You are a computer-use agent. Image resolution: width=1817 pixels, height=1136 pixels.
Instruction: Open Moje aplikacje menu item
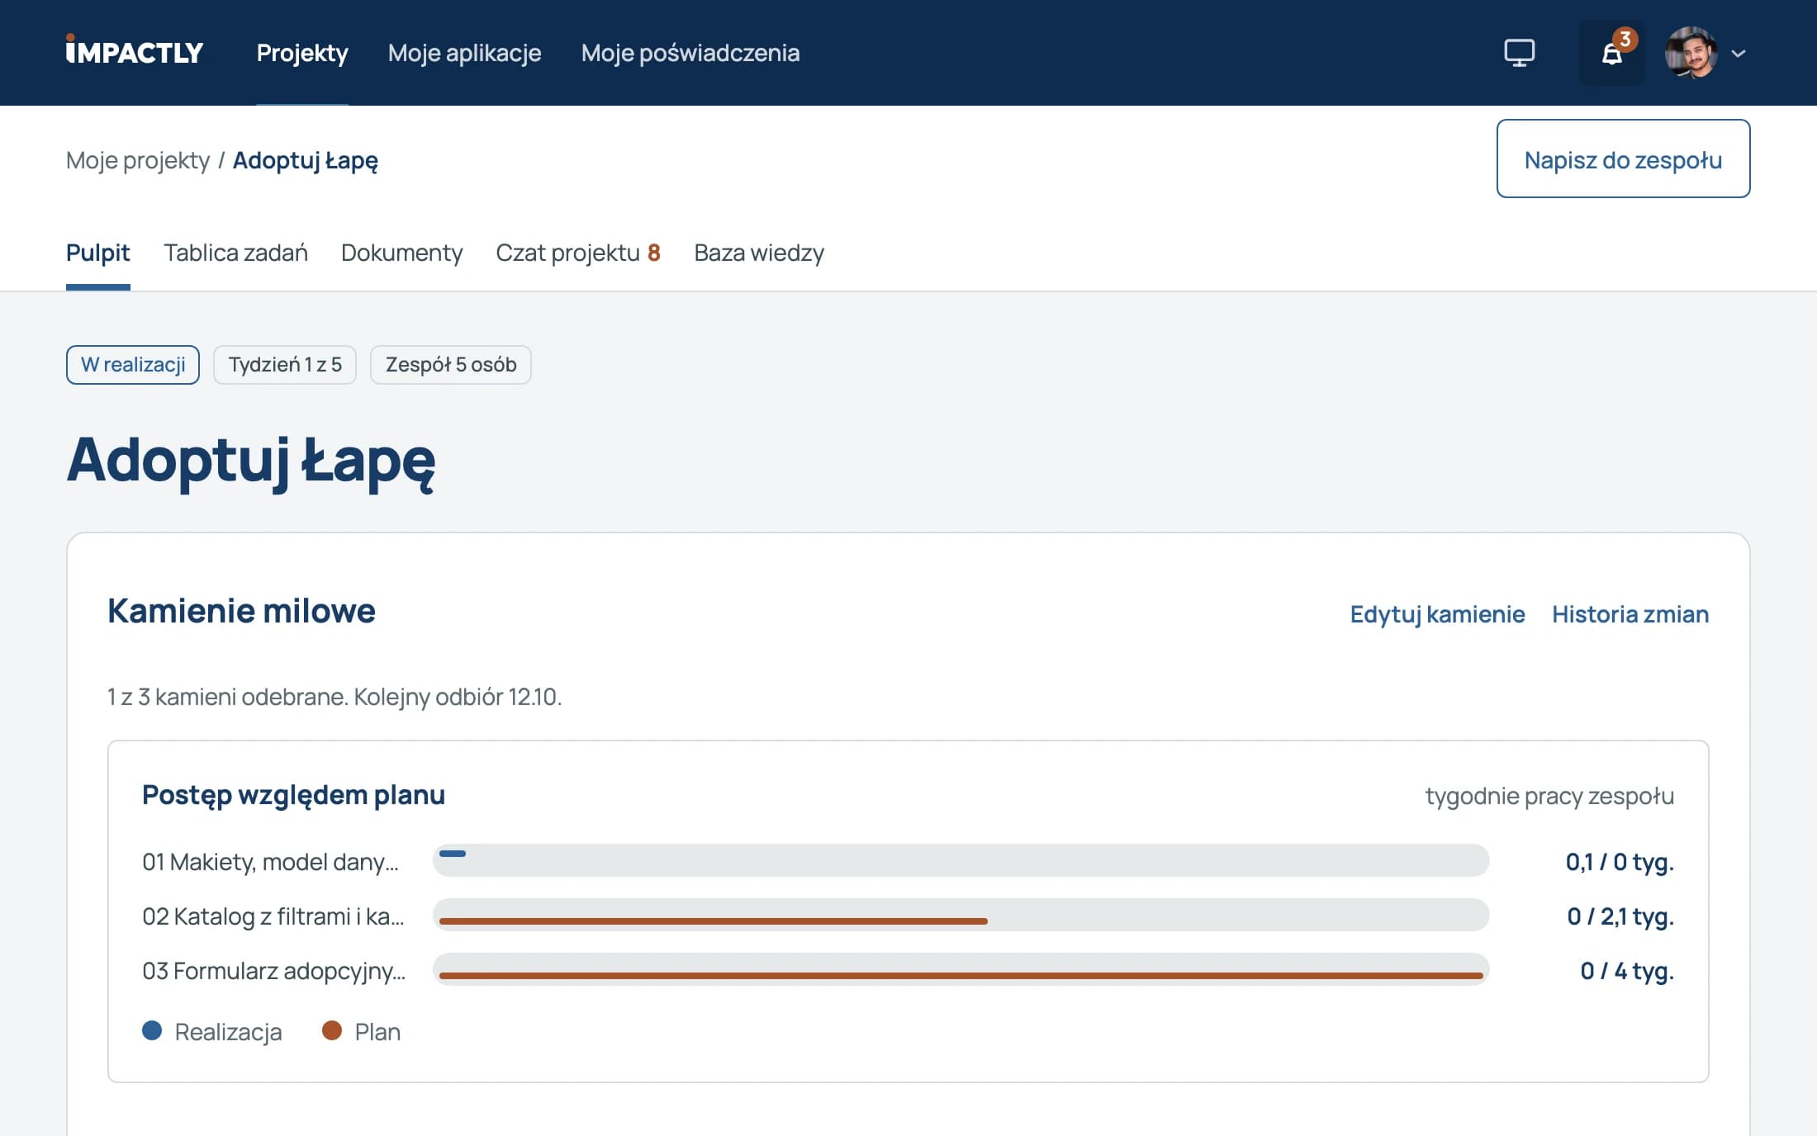coord(464,53)
